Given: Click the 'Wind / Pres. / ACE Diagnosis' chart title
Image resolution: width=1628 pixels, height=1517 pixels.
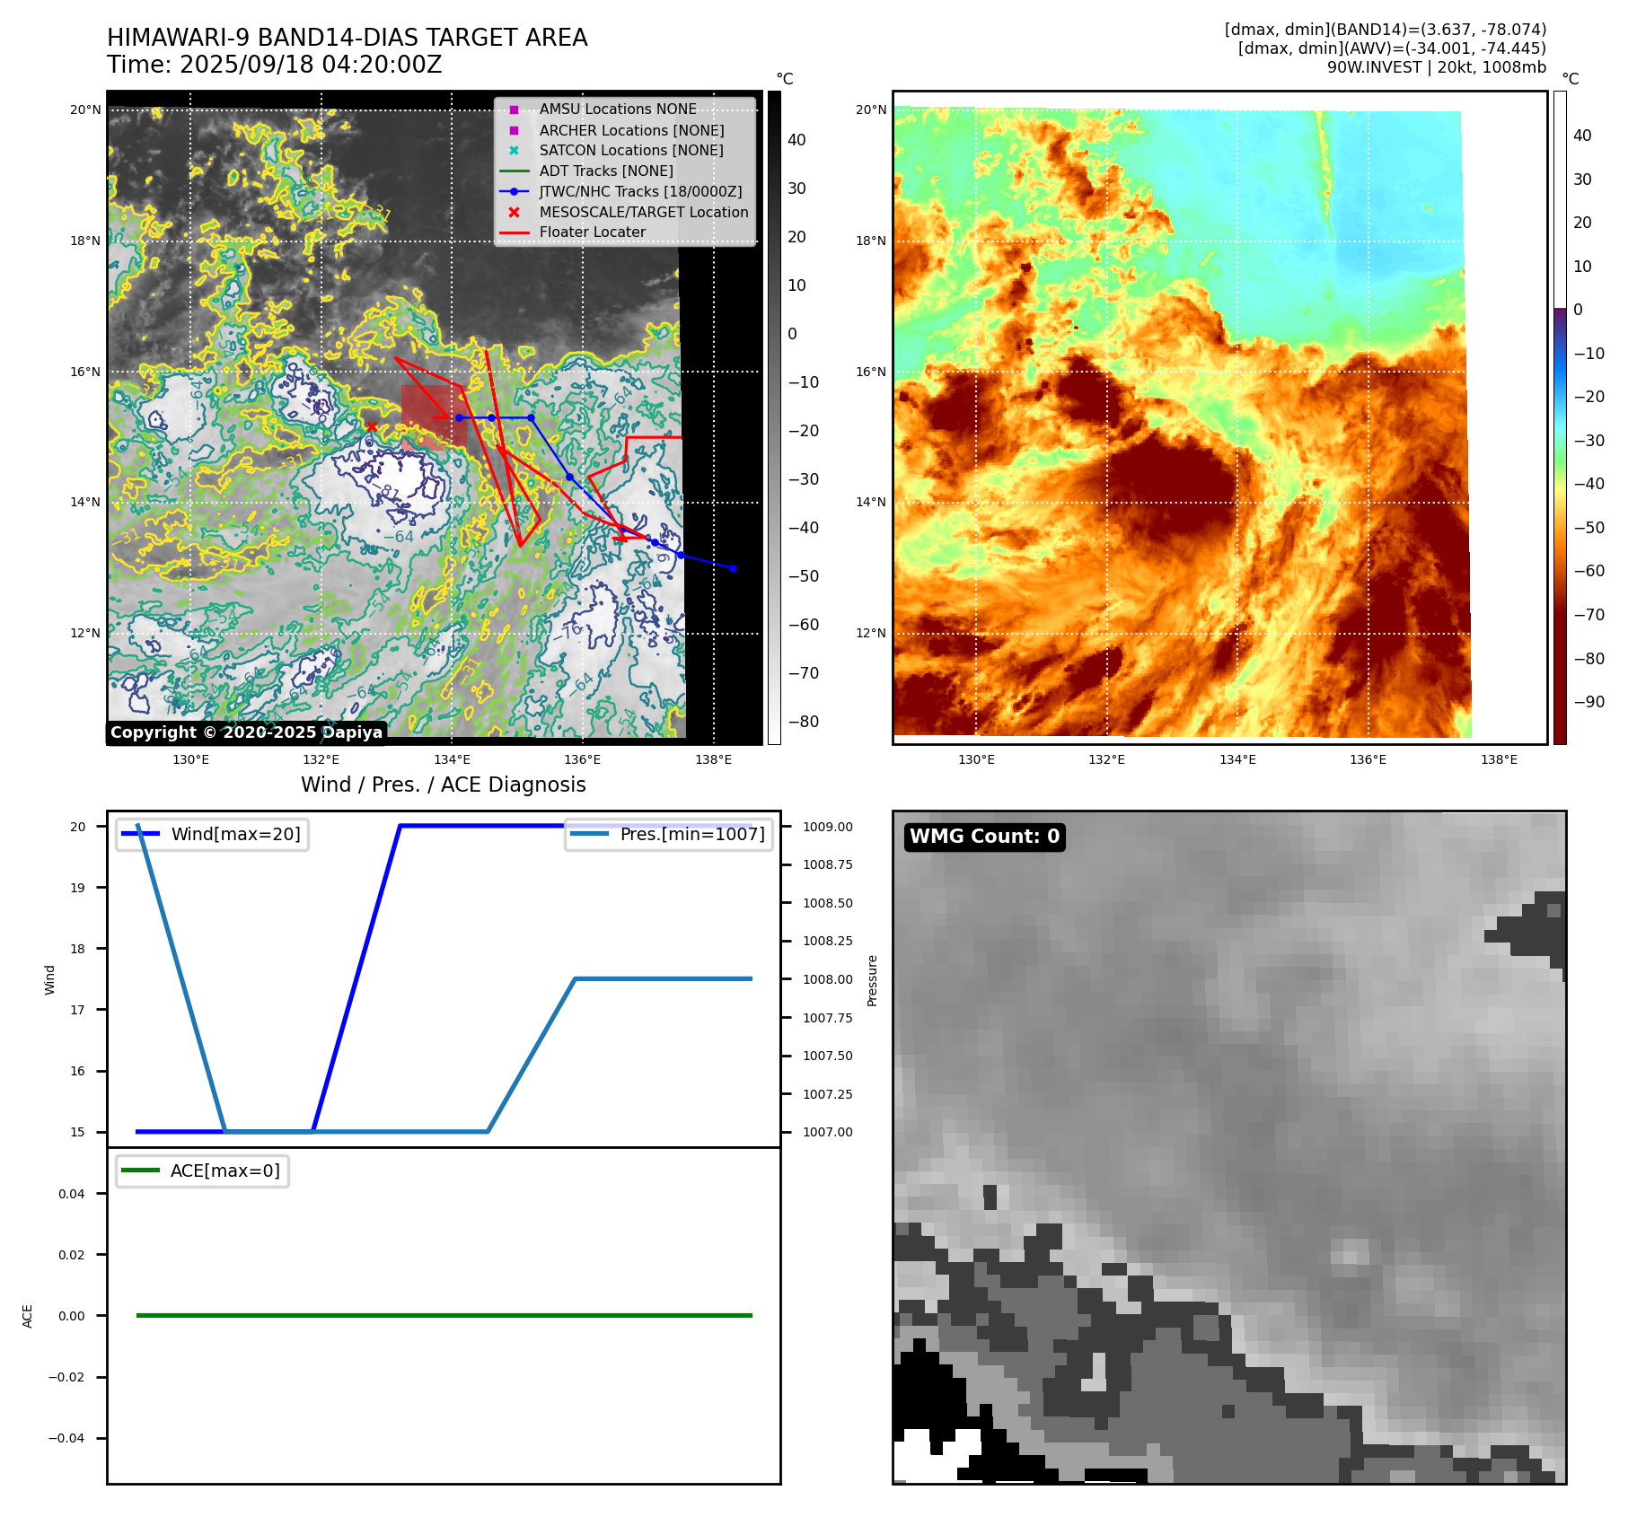Looking at the screenshot, I should [x=444, y=785].
